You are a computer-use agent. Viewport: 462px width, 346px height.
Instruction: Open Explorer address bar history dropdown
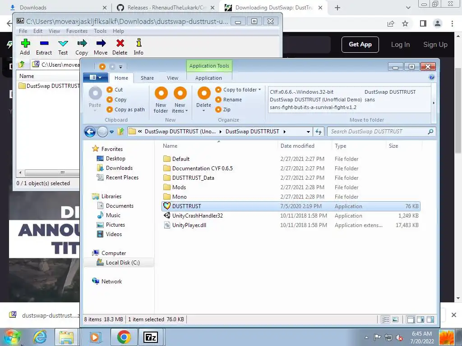tap(308, 132)
